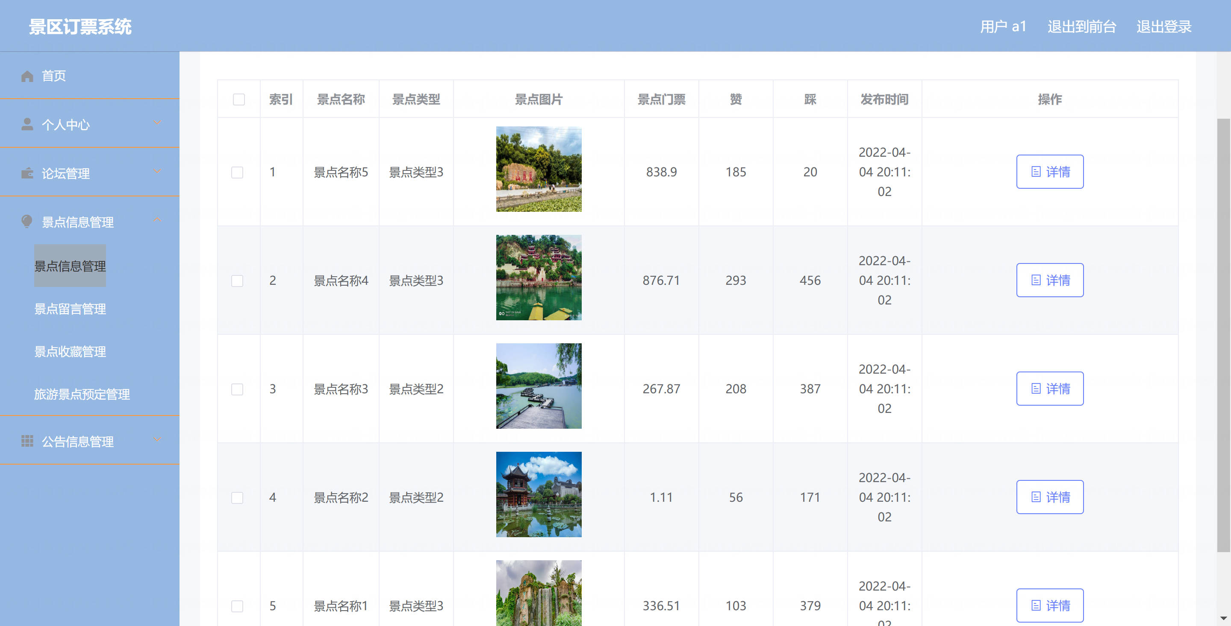Click the 操作 column header
Image resolution: width=1231 pixels, height=626 pixels.
tap(1050, 99)
